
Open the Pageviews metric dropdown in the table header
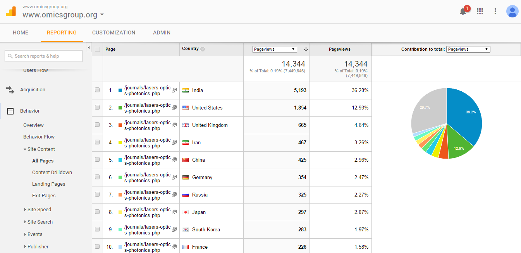pos(275,49)
